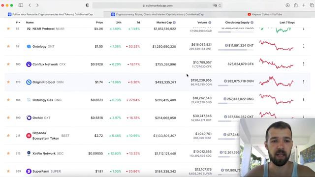Open the Ontology coin page link
315x177 pixels.
(39, 46)
